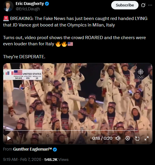This screenshot has width=155, height=165.
Task: Open the Grok slash-circle icon
Action: tap(143, 5)
